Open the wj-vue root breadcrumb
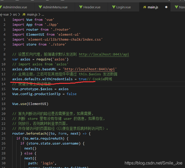The width and height of the screenshot is (185, 168). point(5,15)
